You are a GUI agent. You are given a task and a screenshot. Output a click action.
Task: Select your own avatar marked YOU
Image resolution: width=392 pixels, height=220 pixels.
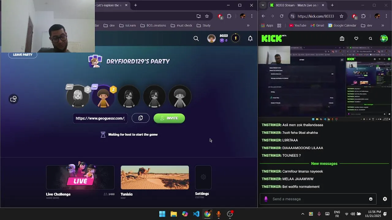click(103, 97)
